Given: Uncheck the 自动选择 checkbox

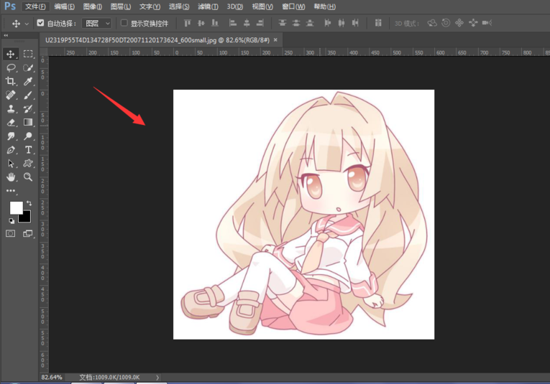Looking at the screenshot, I should pos(40,23).
